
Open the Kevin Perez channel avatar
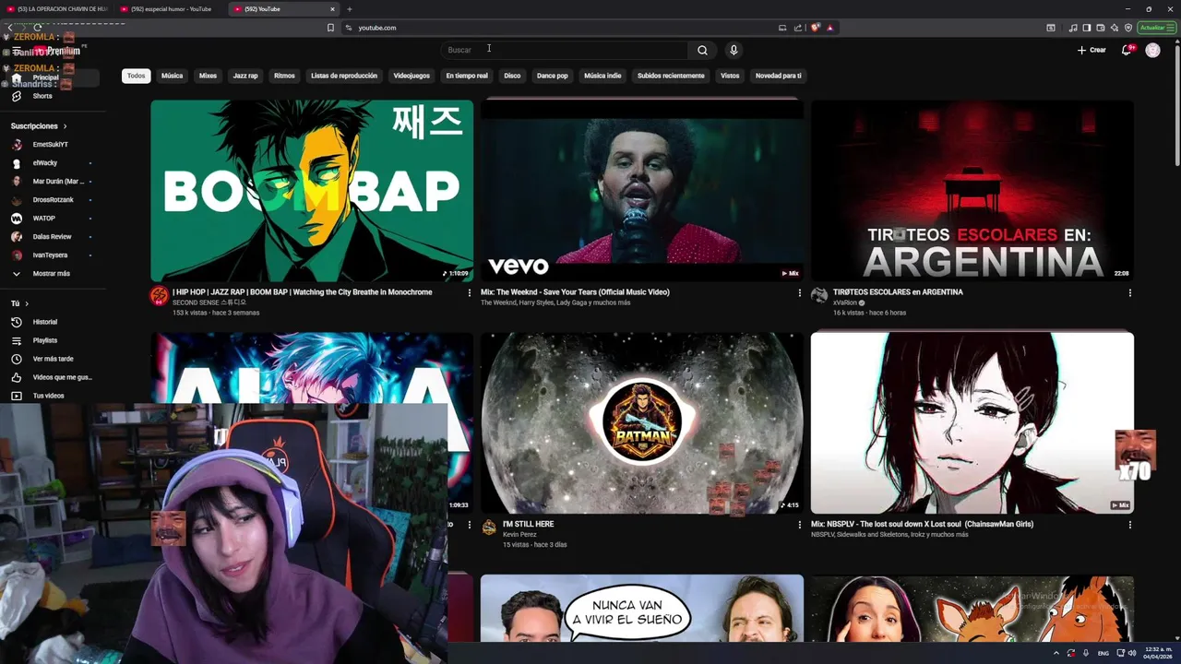[x=489, y=528]
